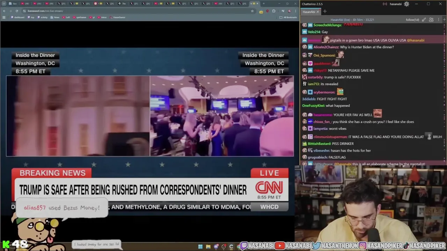Viewport: 447px width, 251px height.
Task: Click the scybermoron username in chat
Action: tap(324, 92)
